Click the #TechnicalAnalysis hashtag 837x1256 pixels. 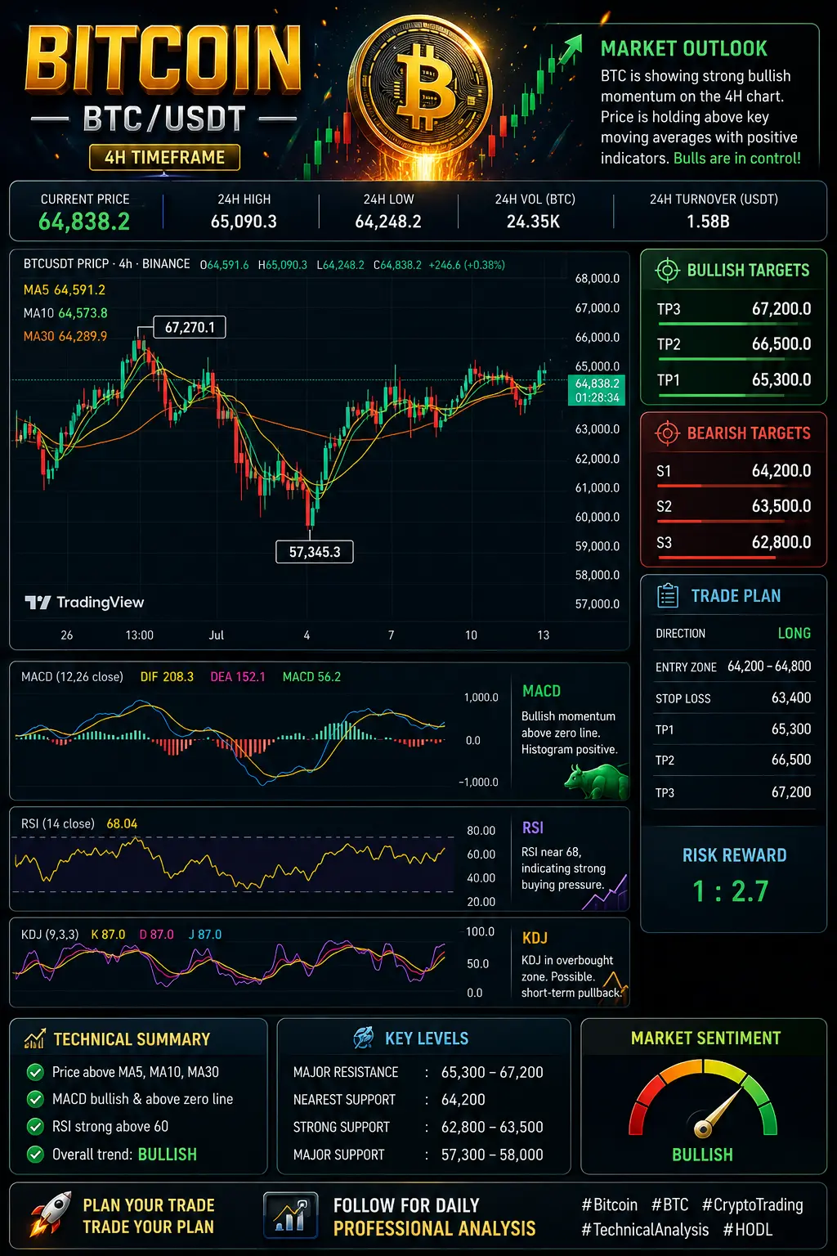(x=645, y=1230)
